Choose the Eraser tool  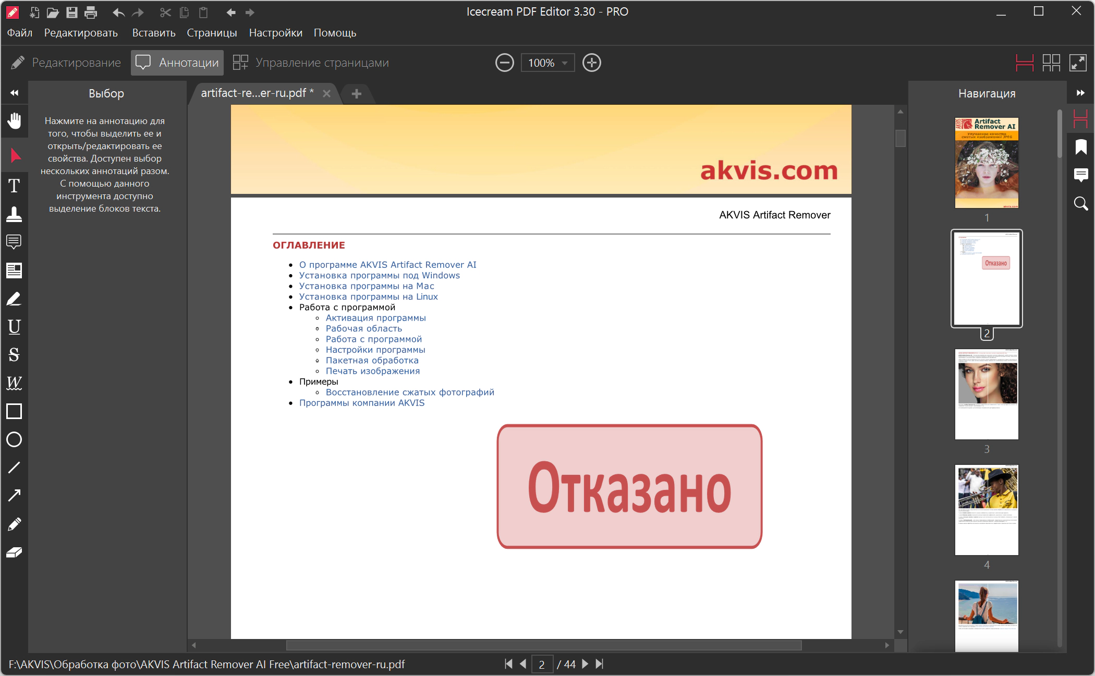click(x=14, y=552)
